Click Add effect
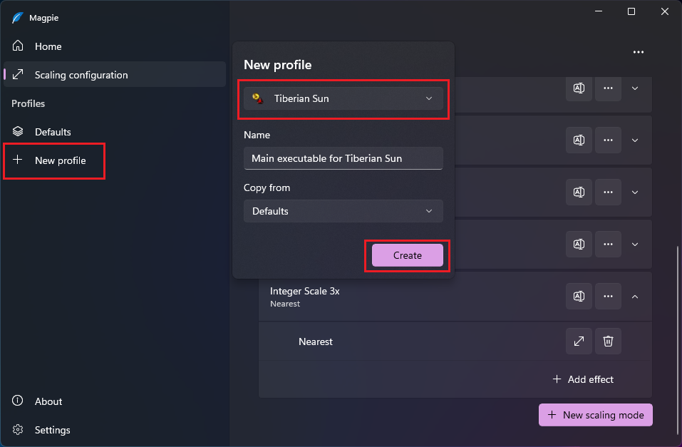This screenshot has width=682, height=447. point(583,379)
